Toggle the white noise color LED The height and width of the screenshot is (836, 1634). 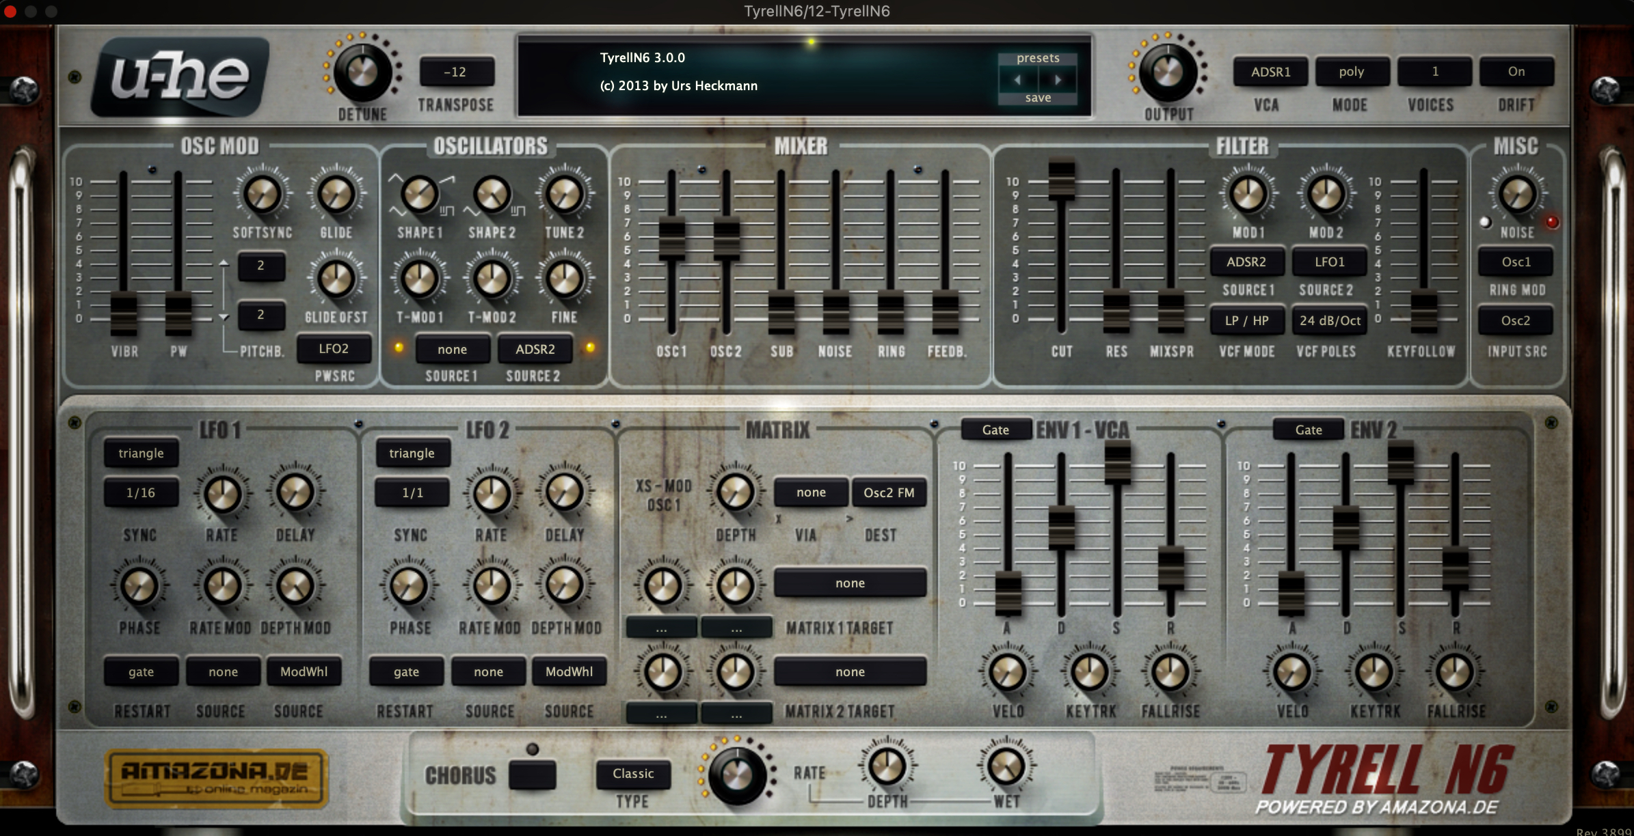point(1485,222)
